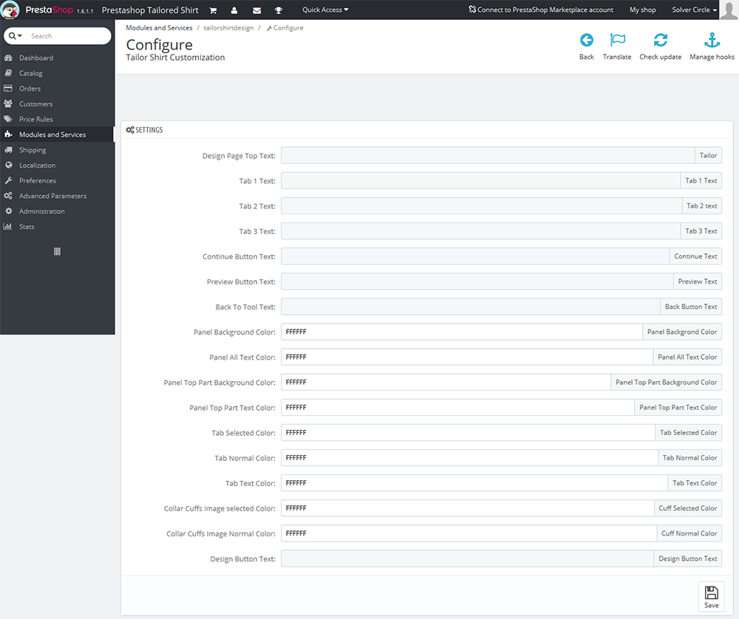Click the Panel Top Part Text Color field

click(x=457, y=408)
